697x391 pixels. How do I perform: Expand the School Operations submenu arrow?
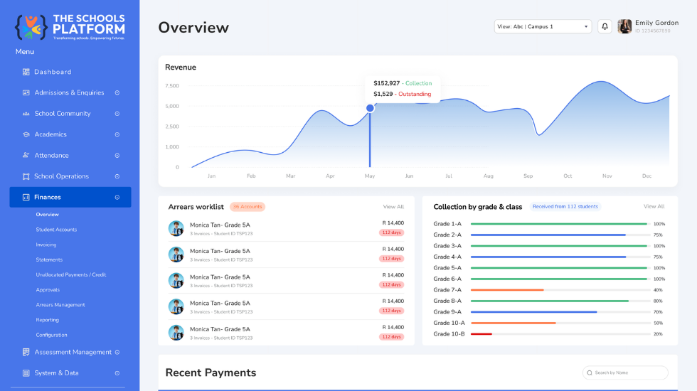pyautogui.click(x=117, y=176)
